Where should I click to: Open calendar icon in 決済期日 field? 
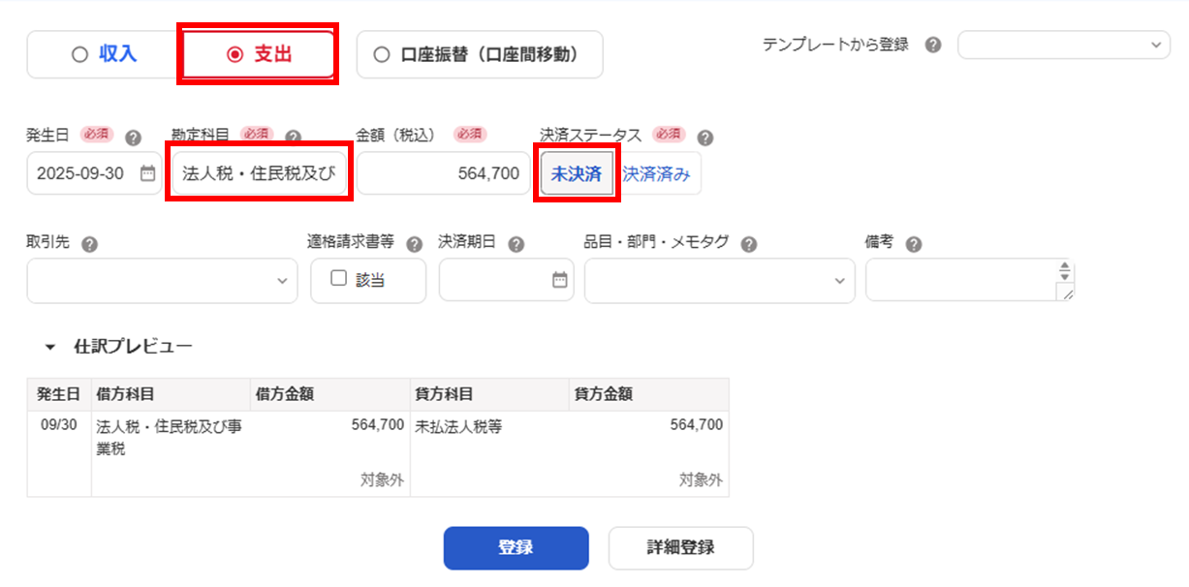coord(560,280)
